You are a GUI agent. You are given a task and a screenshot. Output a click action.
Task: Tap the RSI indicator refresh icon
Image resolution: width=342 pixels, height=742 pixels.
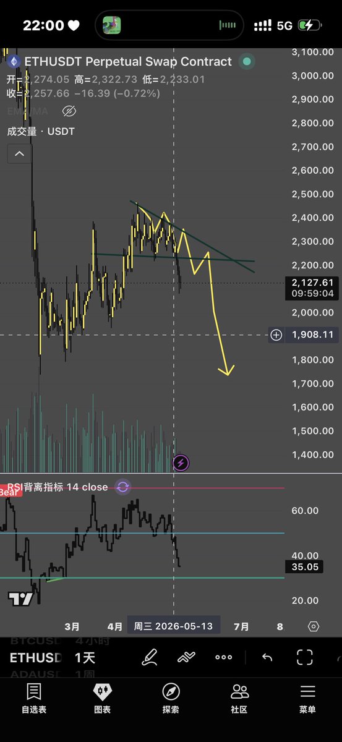point(122,487)
